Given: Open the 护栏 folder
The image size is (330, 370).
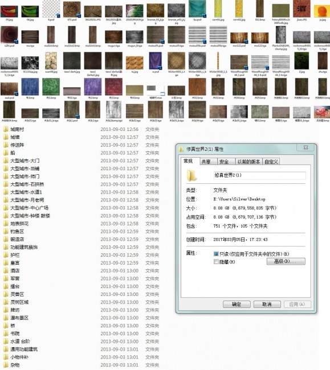Looking at the screenshot, I should (x=15, y=255).
